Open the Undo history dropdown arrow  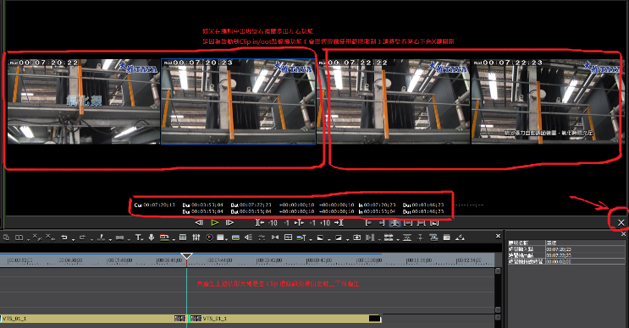(x=73, y=239)
